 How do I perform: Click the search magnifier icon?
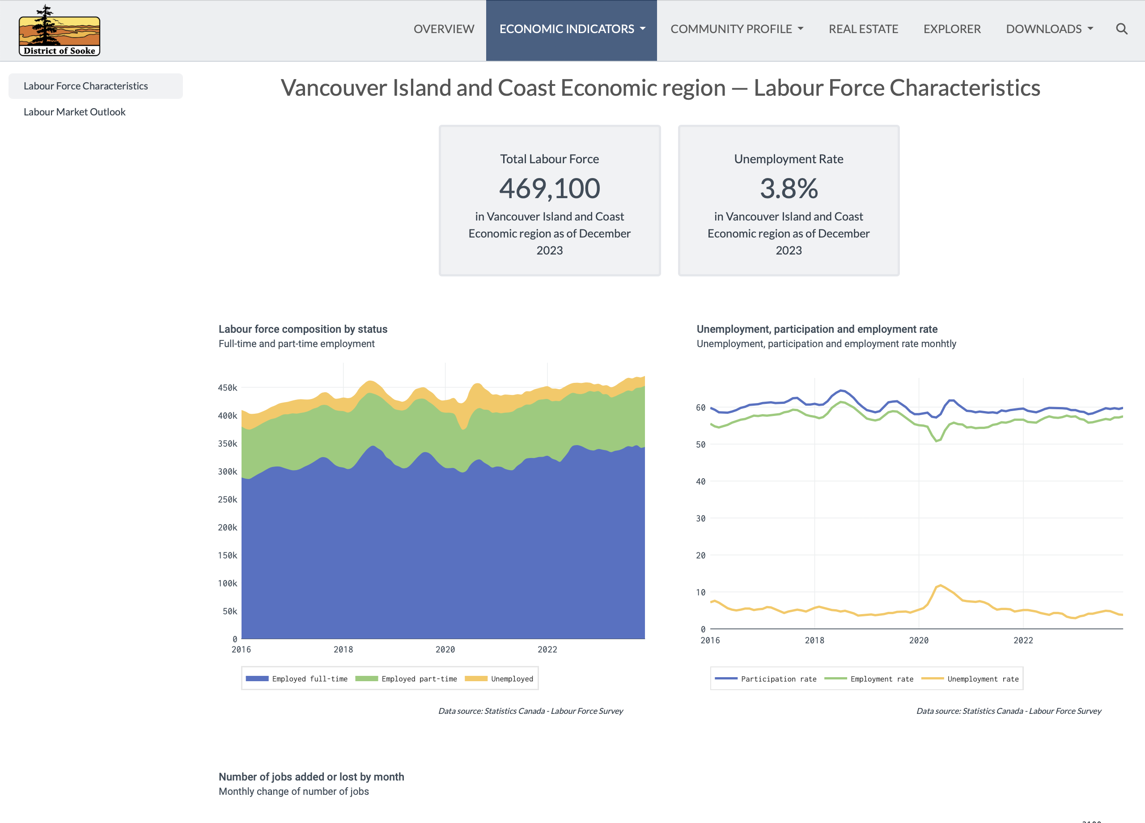[x=1121, y=29]
